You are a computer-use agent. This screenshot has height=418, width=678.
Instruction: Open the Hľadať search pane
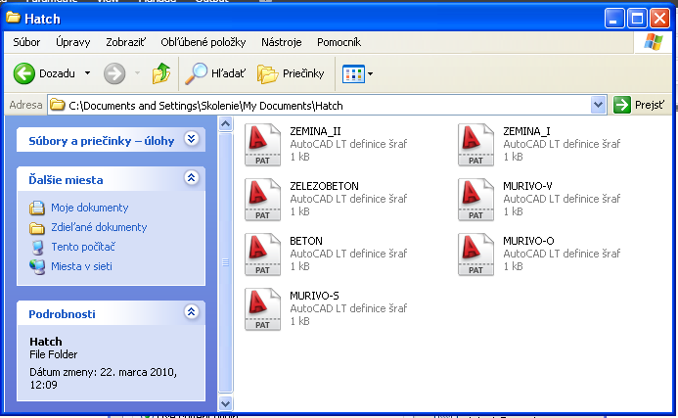215,73
